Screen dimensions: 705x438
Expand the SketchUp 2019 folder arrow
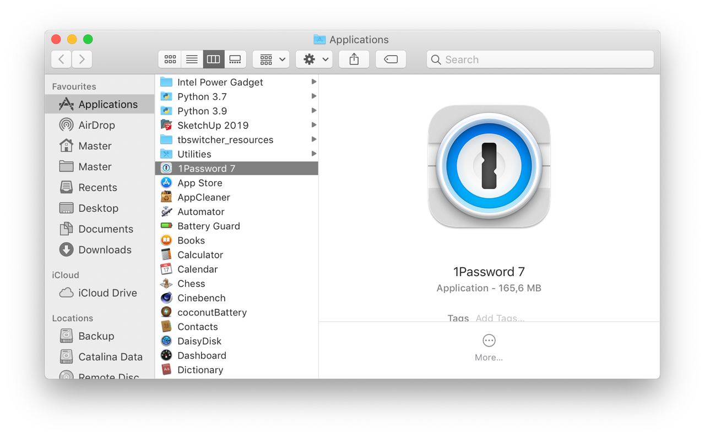click(313, 125)
